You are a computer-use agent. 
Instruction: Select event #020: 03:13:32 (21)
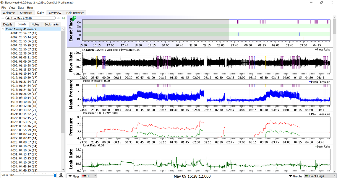24,110
